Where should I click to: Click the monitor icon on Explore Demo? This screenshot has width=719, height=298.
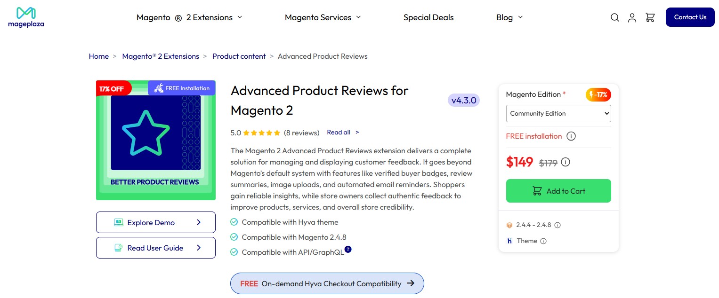click(120, 222)
